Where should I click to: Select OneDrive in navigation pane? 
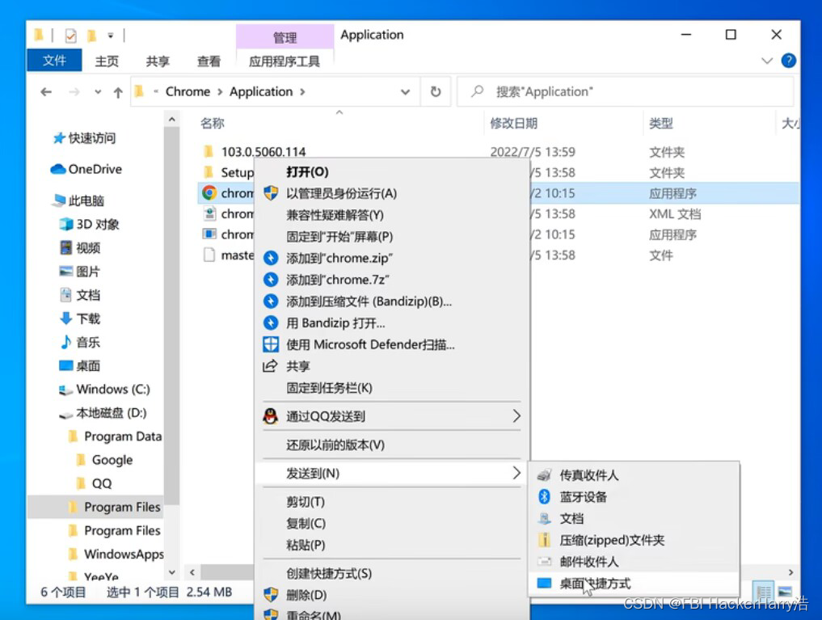point(86,169)
